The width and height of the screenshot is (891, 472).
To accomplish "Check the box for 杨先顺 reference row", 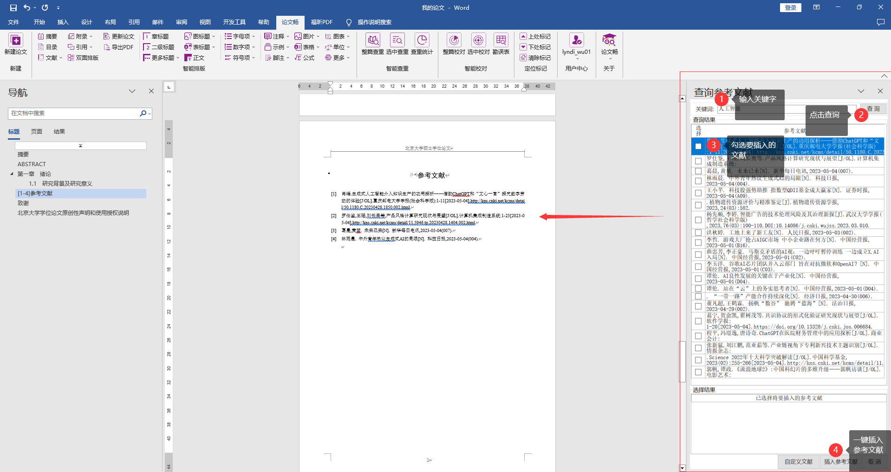I will click(x=698, y=220).
